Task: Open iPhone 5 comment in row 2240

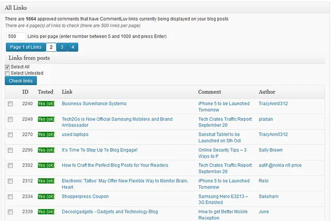Action: (x=224, y=106)
